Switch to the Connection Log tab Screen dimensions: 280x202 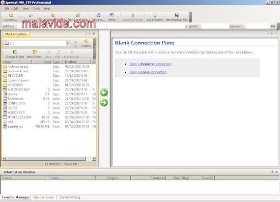(70, 197)
